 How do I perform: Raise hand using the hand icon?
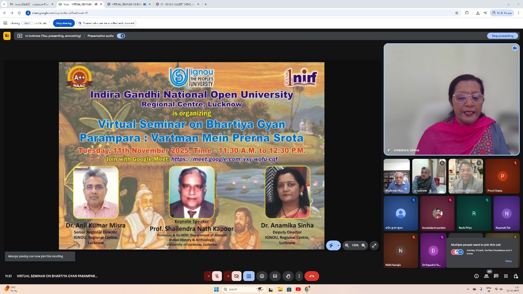pos(288,276)
